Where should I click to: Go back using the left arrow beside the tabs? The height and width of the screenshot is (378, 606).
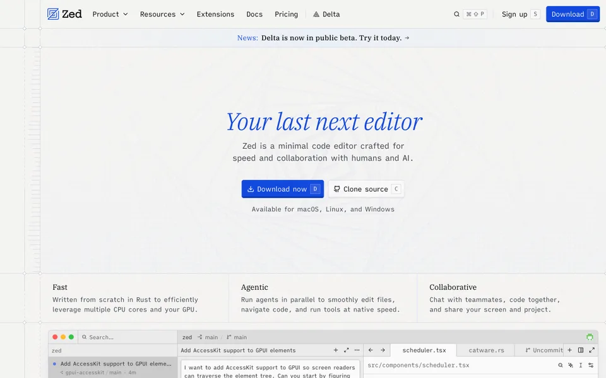[371, 350]
